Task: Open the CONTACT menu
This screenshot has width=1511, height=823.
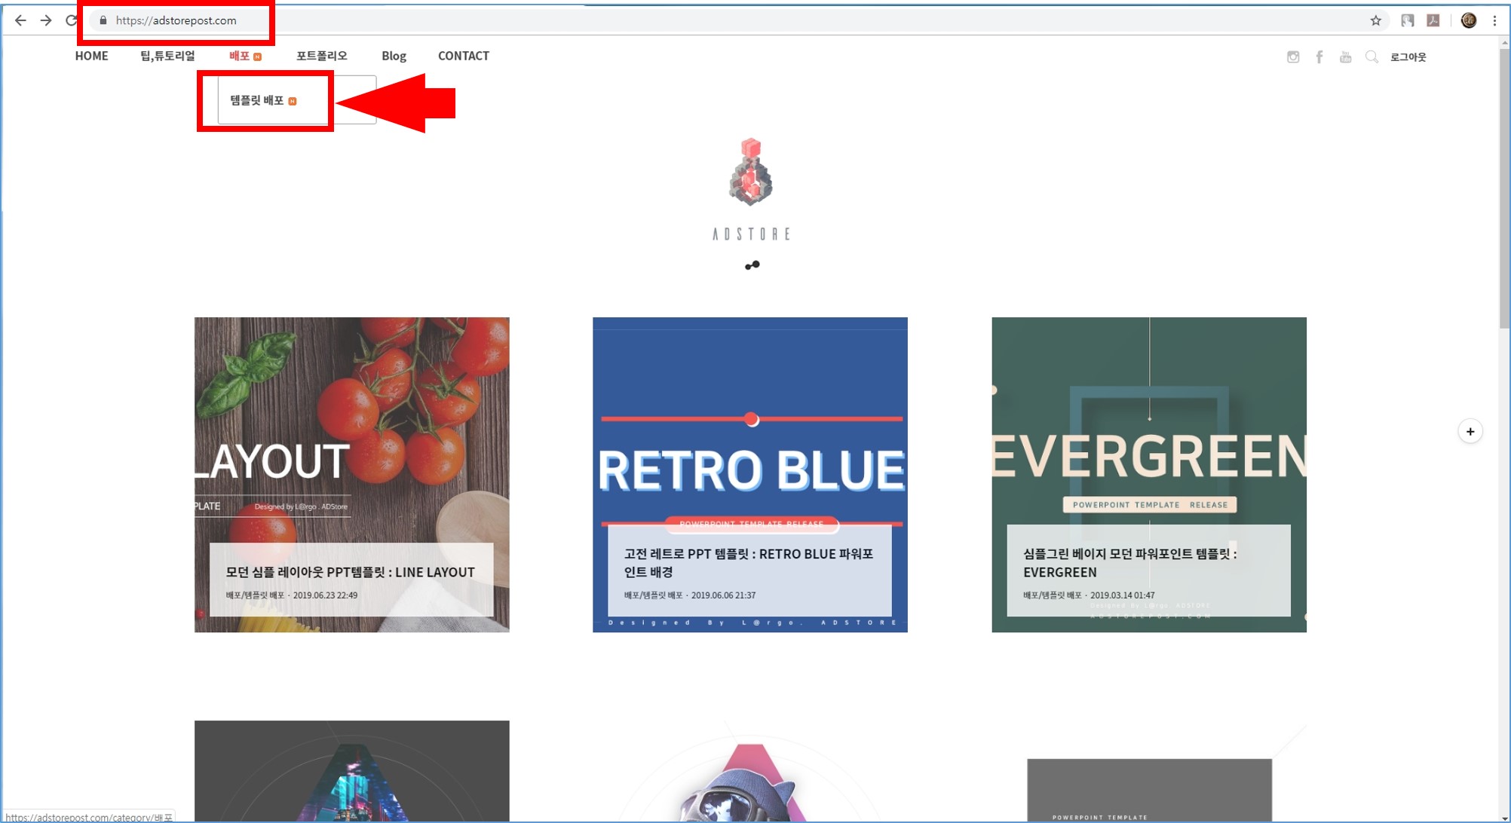Action: tap(464, 56)
